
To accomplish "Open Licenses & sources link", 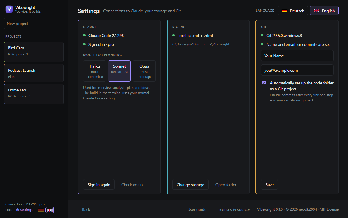I will pos(234,209).
